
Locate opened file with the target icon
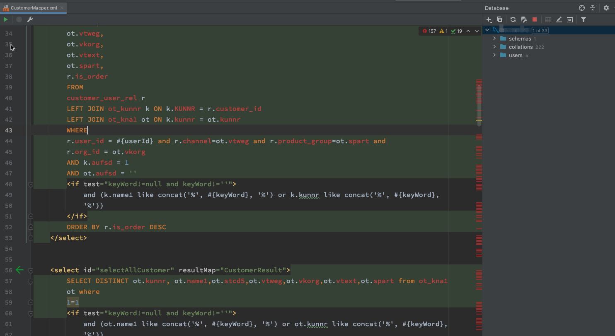[581, 7]
